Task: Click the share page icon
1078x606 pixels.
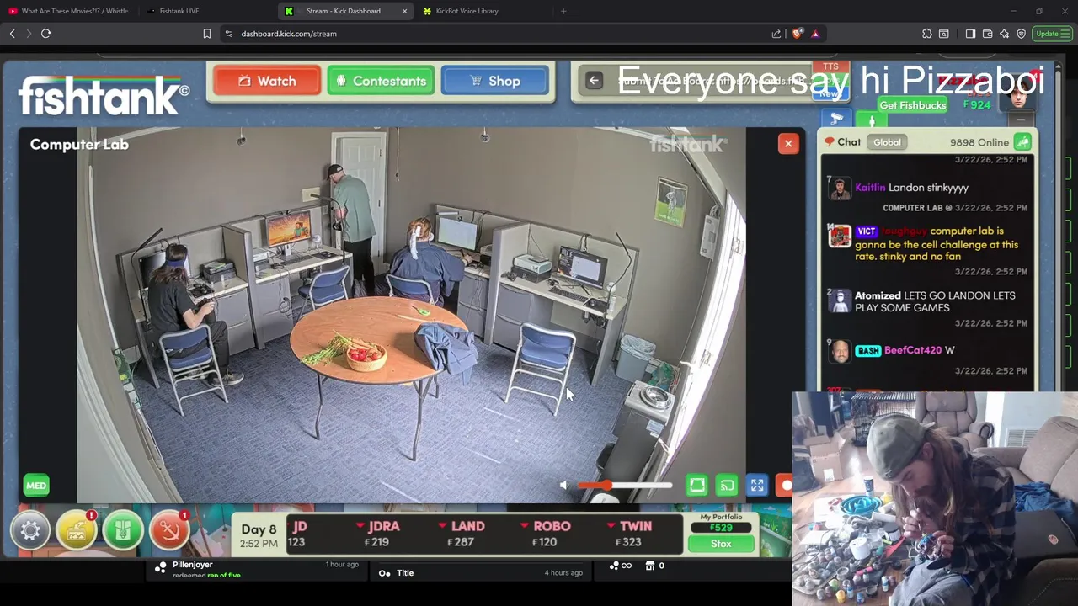Action: point(776,34)
